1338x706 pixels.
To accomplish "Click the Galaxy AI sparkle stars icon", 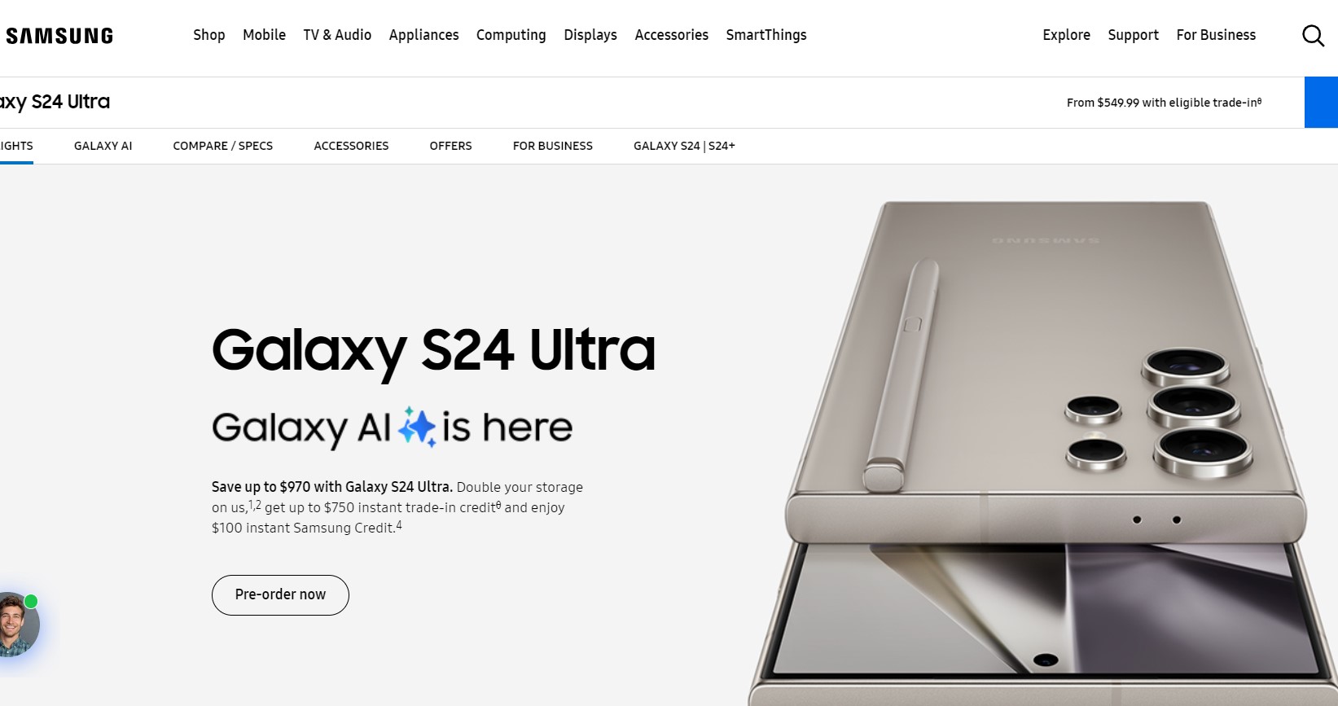I will pos(417,427).
